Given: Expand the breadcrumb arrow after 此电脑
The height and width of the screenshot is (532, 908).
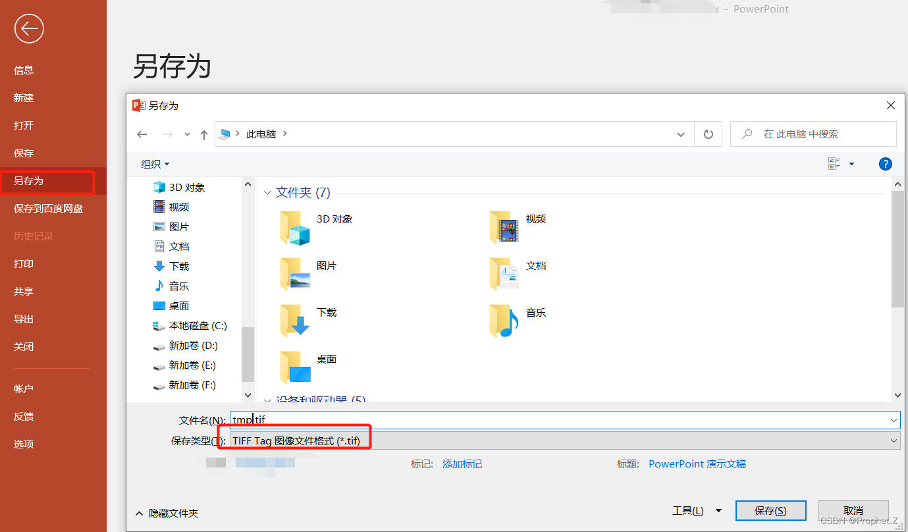Looking at the screenshot, I should point(285,134).
